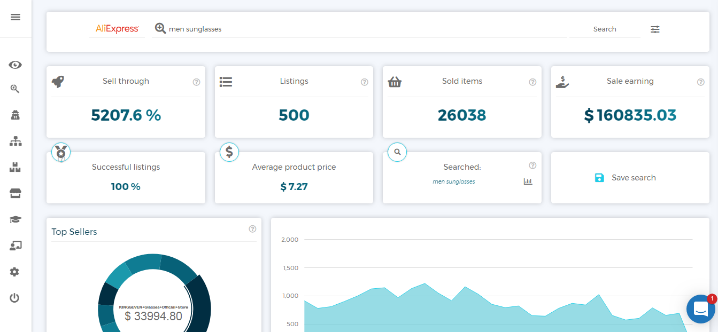Click the Search button
Image resolution: width=718 pixels, height=332 pixels.
(605, 29)
